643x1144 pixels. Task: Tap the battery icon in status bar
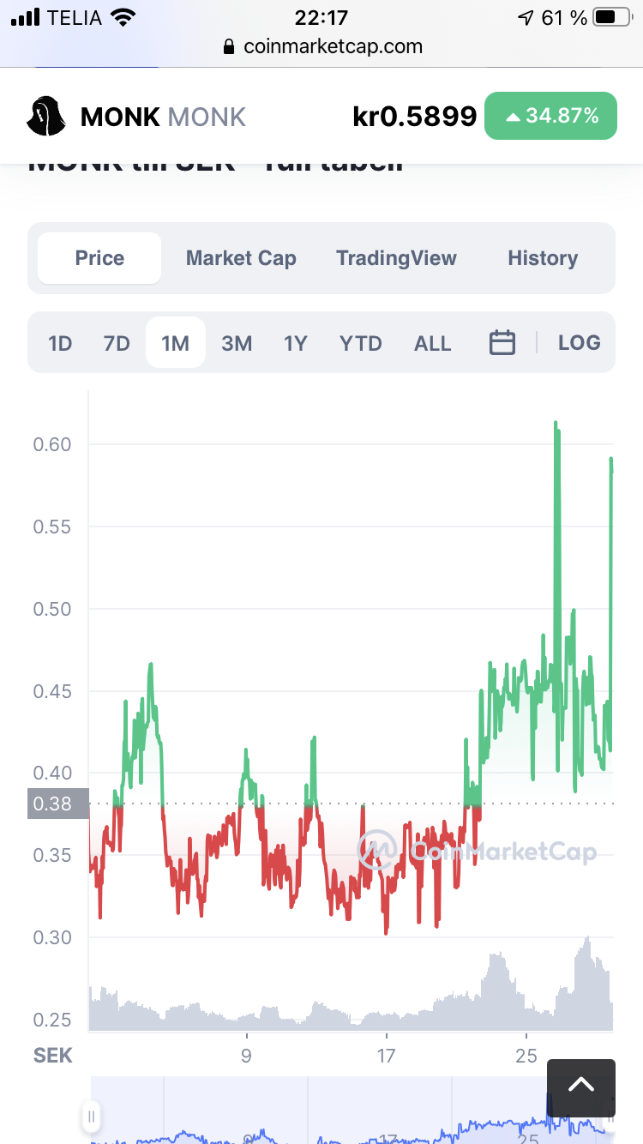point(611,17)
